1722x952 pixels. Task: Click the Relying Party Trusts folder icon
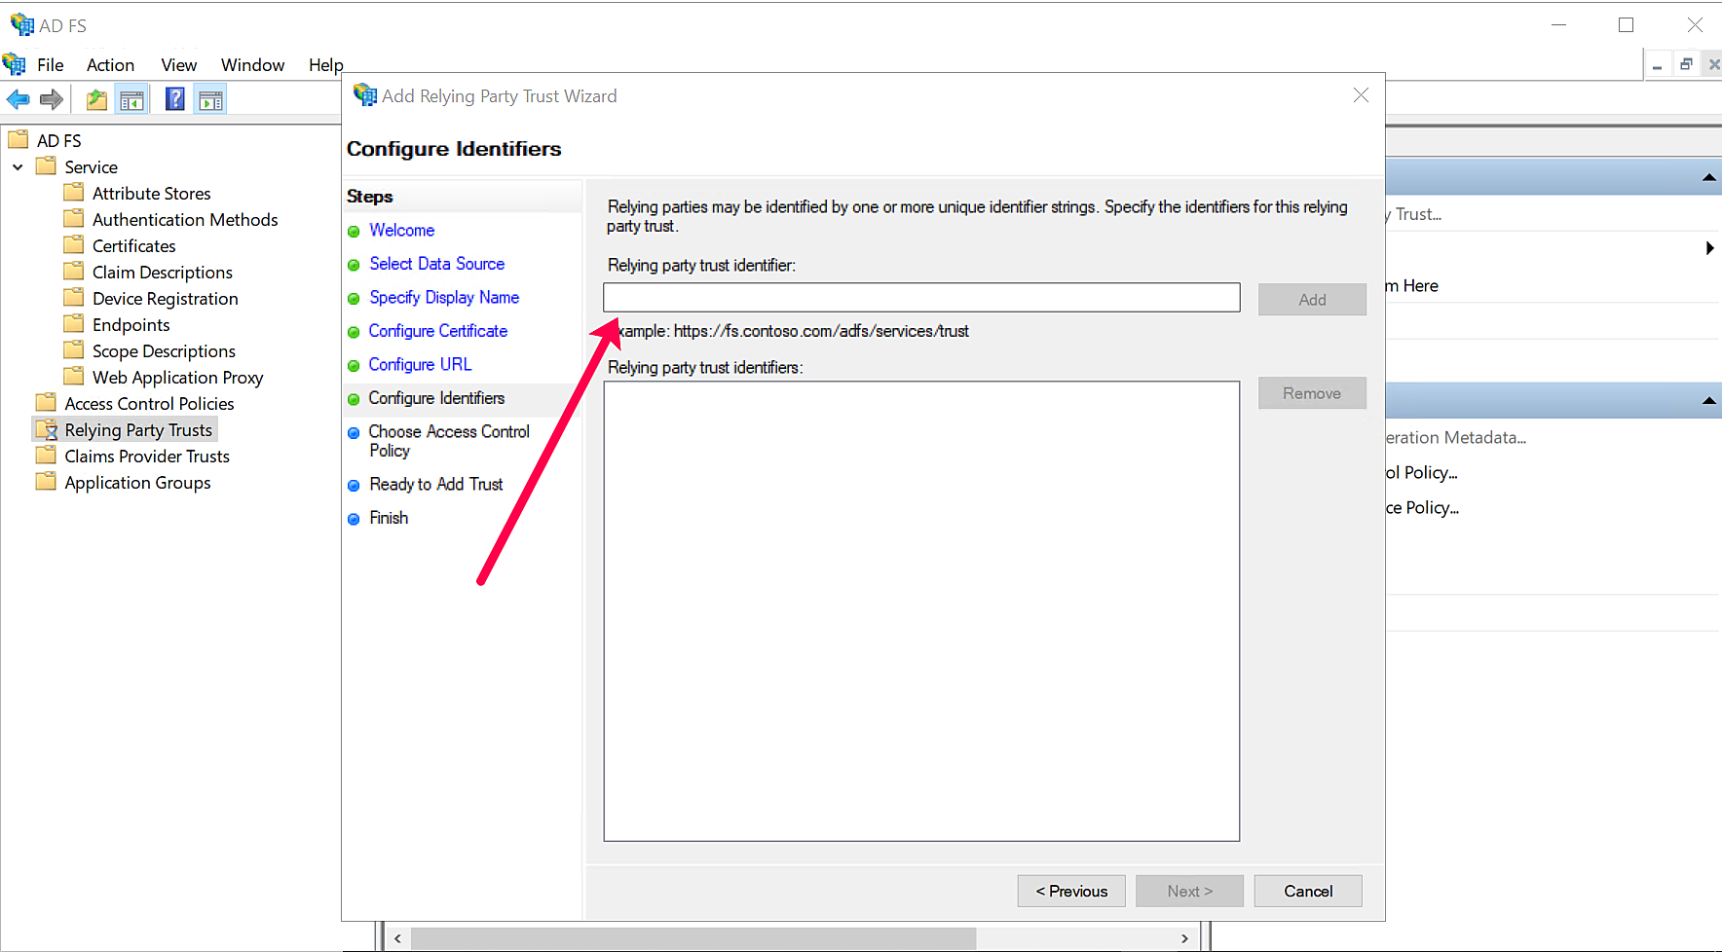[46, 429]
